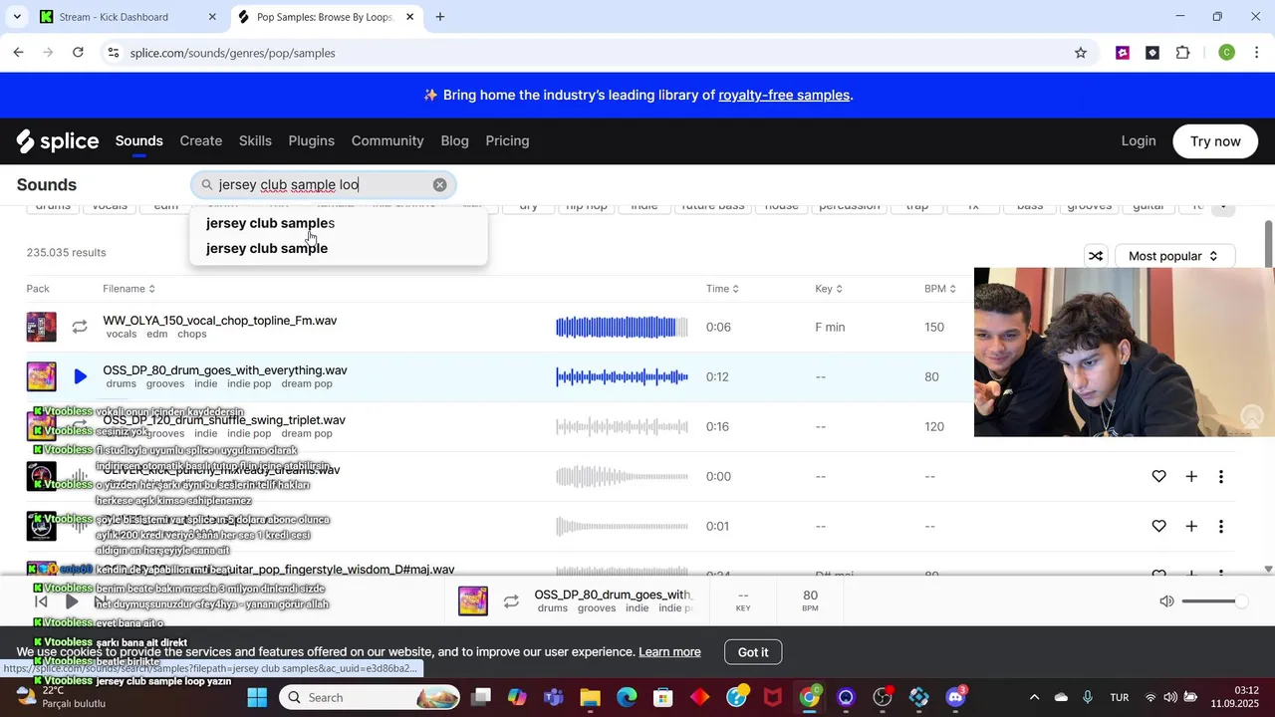Mute volume via speaker icon
The width and height of the screenshot is (1275, 717).
click(1166, 601)
